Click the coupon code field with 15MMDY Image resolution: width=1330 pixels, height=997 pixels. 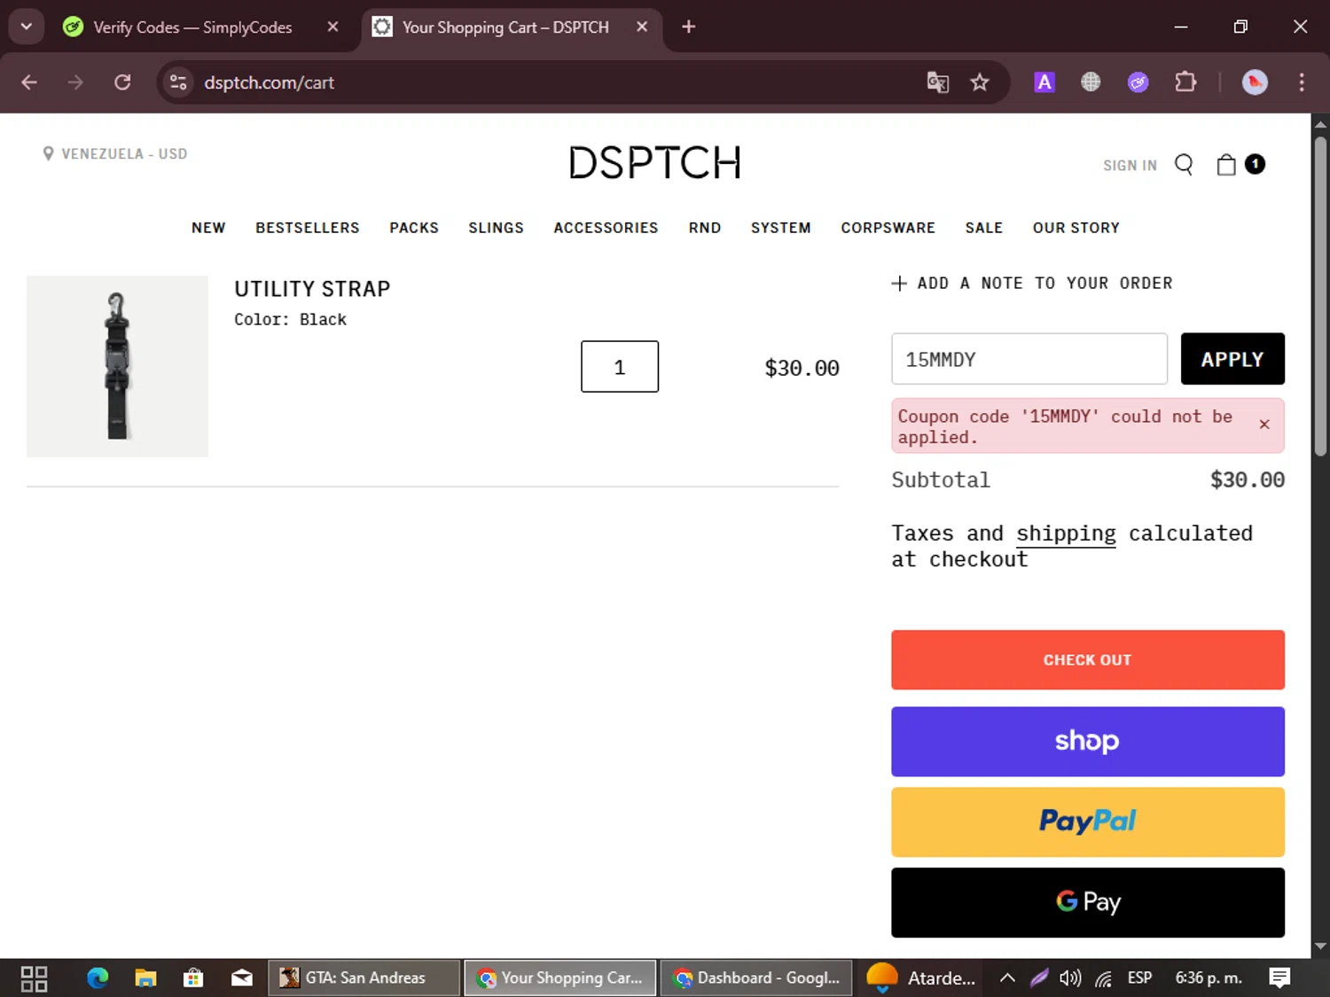point(1029,359)
